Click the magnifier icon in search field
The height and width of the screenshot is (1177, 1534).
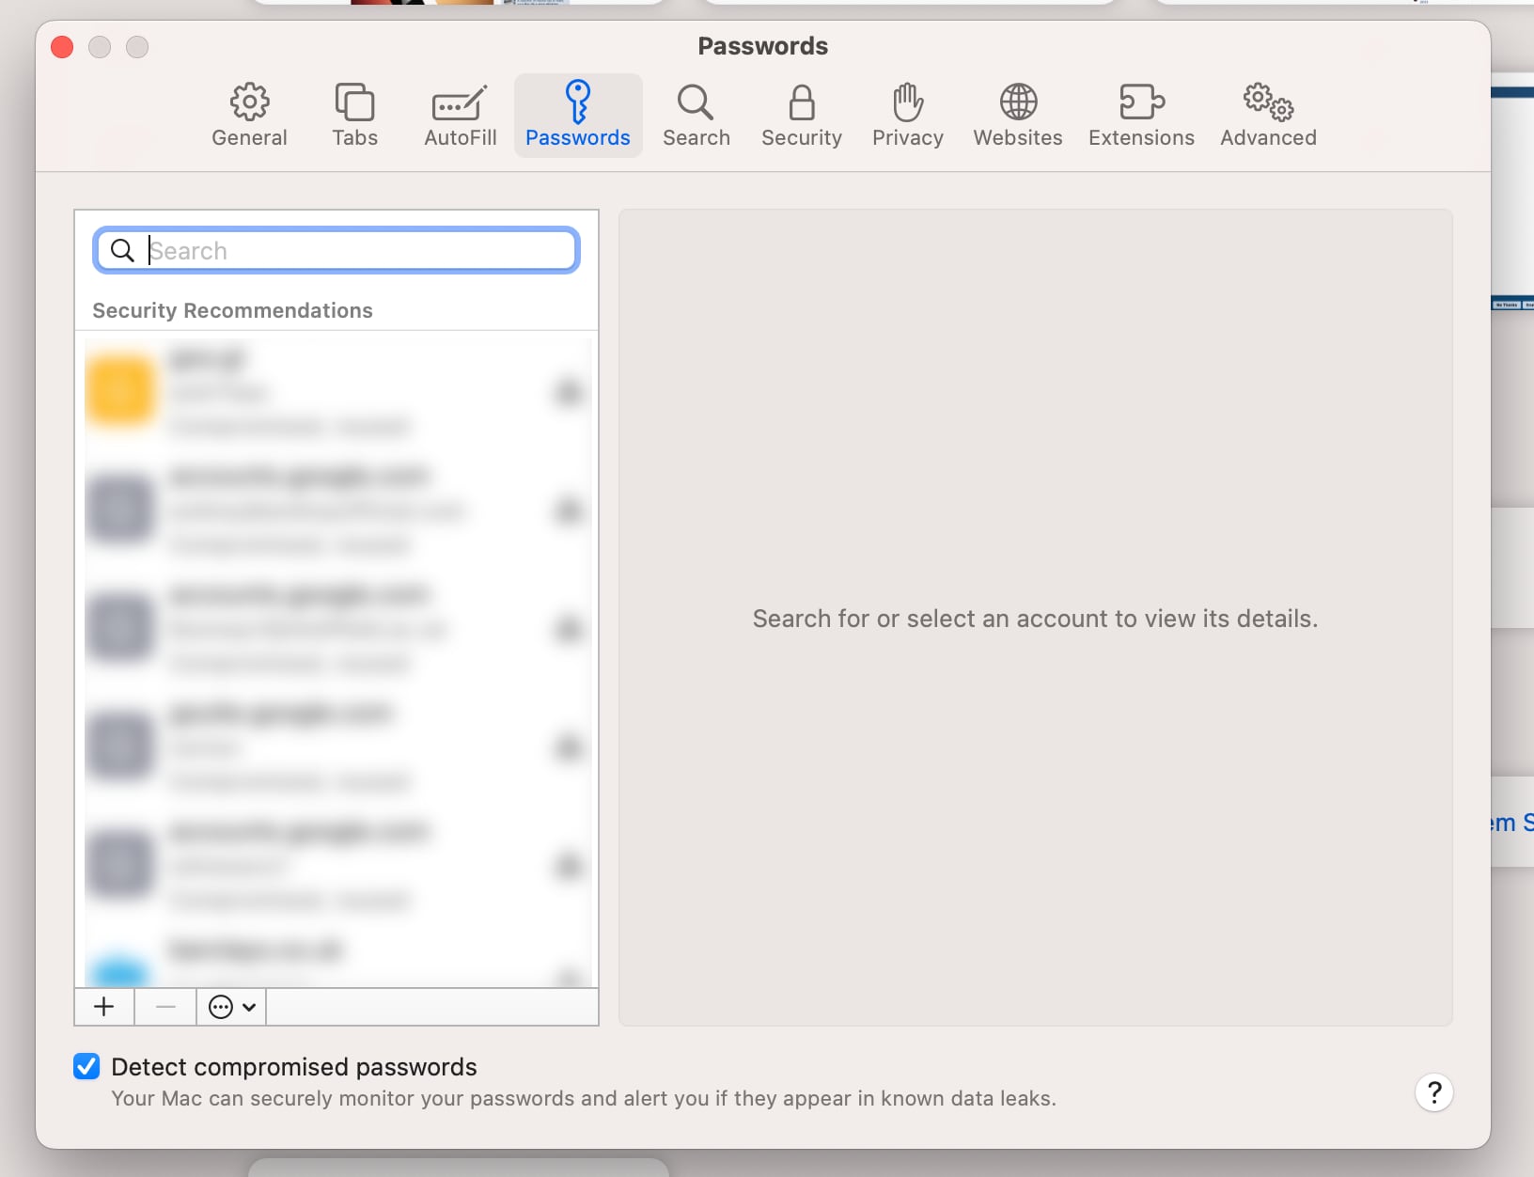[122, 250]
